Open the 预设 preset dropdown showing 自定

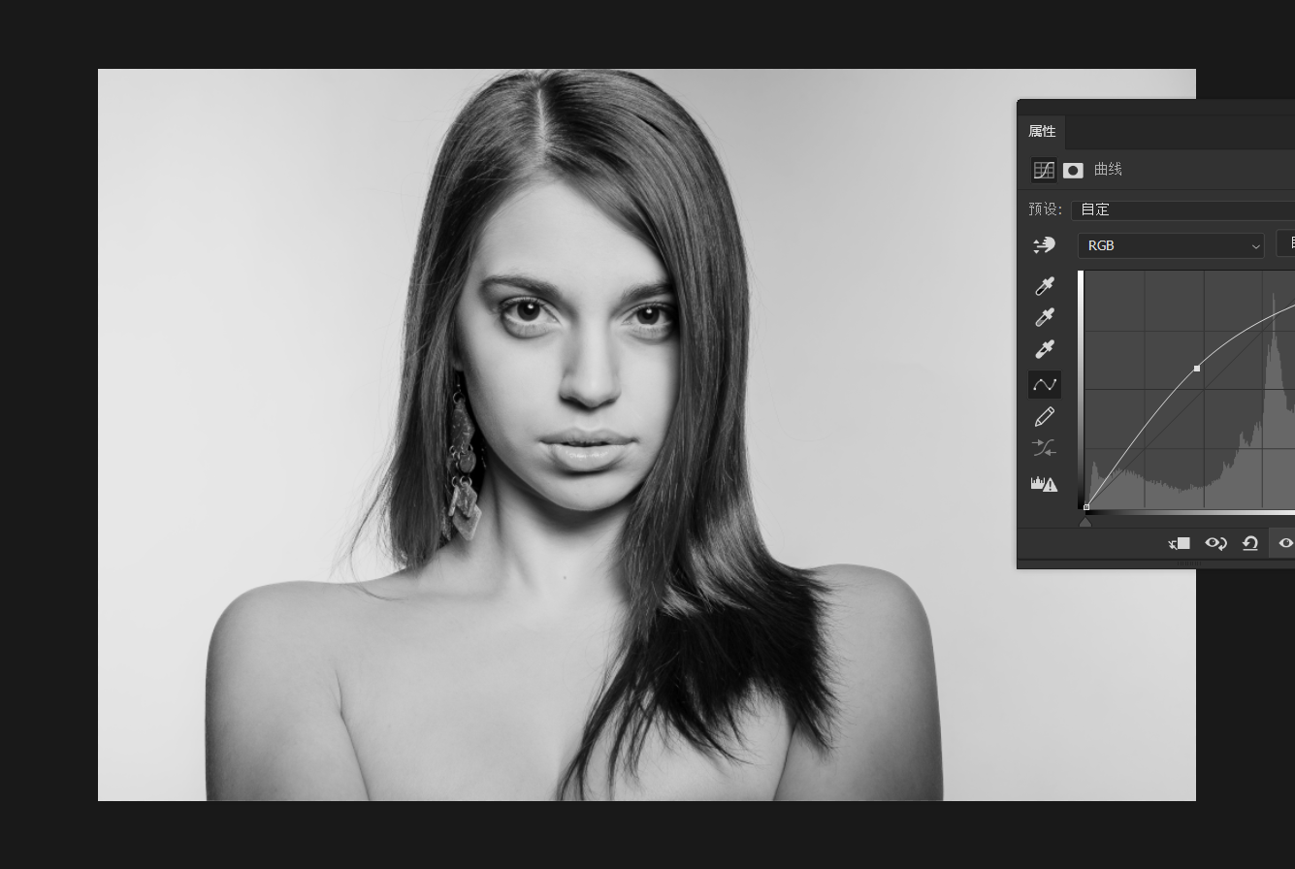point(1183,209)
